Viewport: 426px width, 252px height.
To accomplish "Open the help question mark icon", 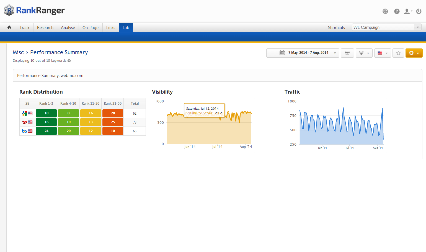I will (397, 11).
